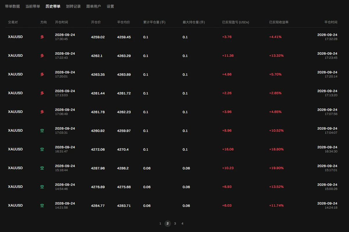The height and width of the screenshot is (232, 349).
Task: Click the 开仓价 column header
Action: 96,22
